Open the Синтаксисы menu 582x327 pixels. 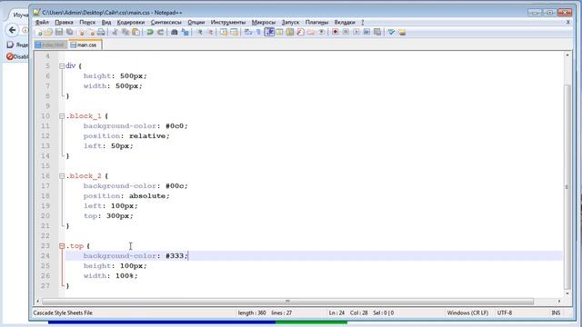click(x=166, y=22)
